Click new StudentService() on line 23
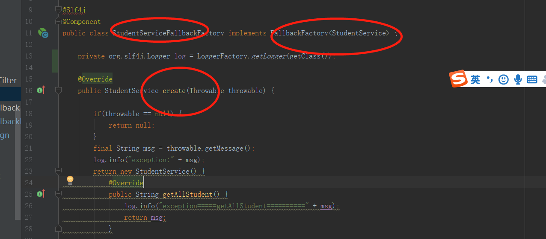546x239 pixels. click(x=158, y=171)
